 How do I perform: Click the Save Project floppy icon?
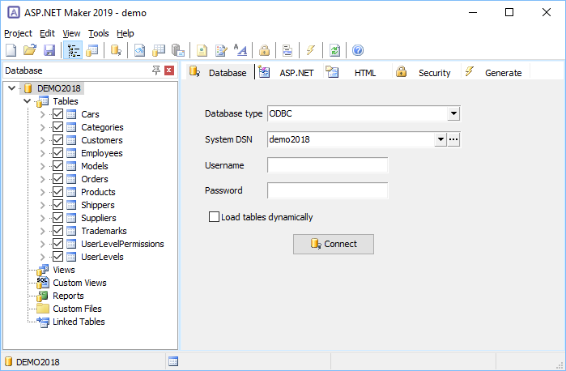(49, 50)
